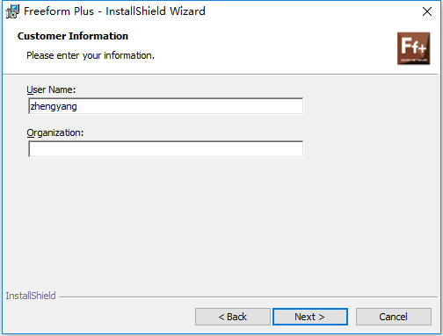Focus the User Name text field
The image size is (443, 336).
[166, 106]
